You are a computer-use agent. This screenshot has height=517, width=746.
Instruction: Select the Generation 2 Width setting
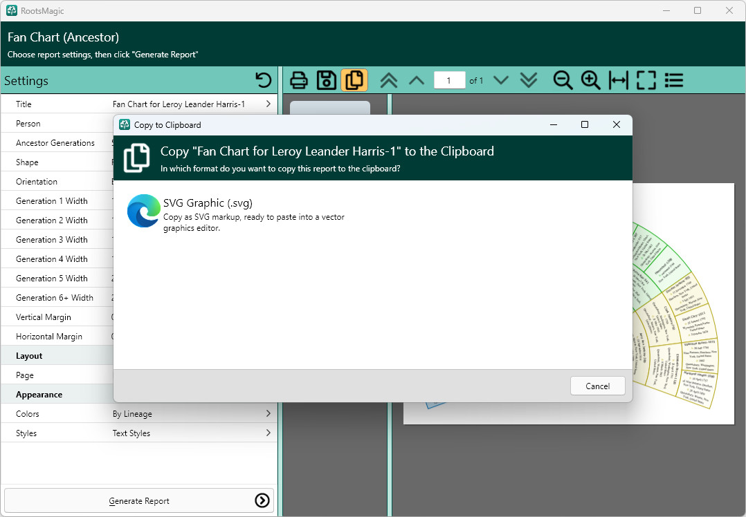pyautogui.click(x=57, y=220)
